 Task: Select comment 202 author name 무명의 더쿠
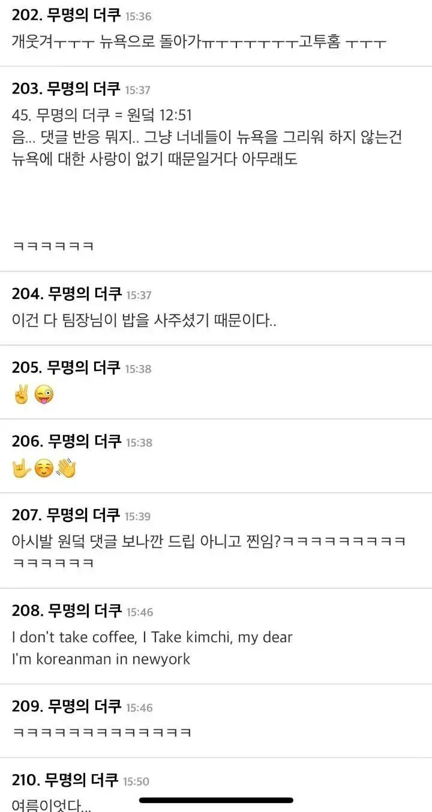pos(84,16)
